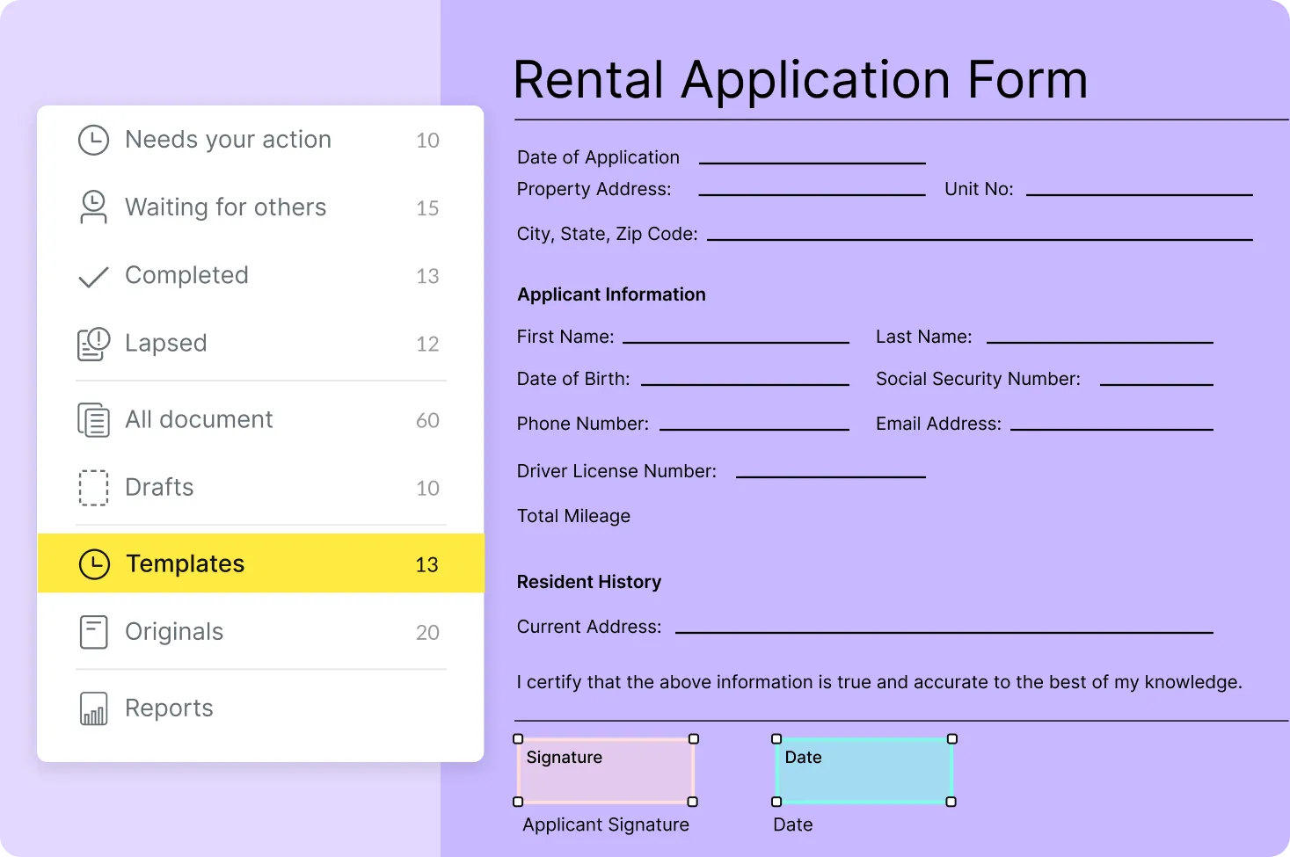Click the count 10 next to Drafts
Image resolution: width=1290 pixels, height=857 pixels.
tap(427, 488)
